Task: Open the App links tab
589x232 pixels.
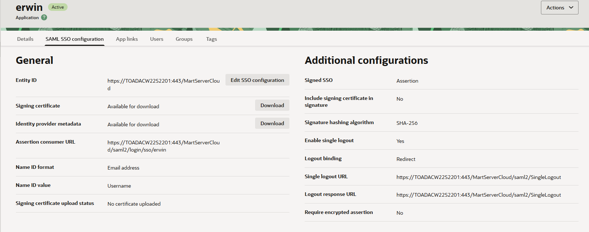Action: point(127,39)
